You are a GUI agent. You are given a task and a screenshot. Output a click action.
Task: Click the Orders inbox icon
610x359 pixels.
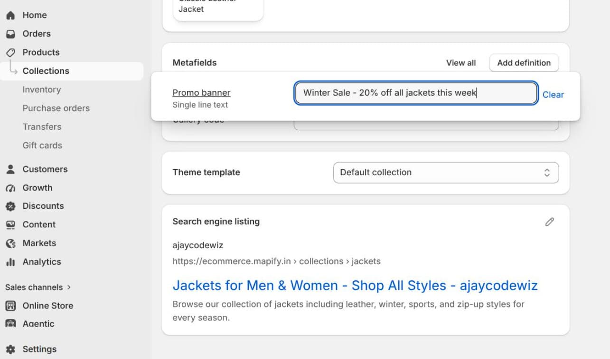pos(10,34)
